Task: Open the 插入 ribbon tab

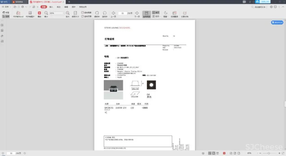Action: 51,7
